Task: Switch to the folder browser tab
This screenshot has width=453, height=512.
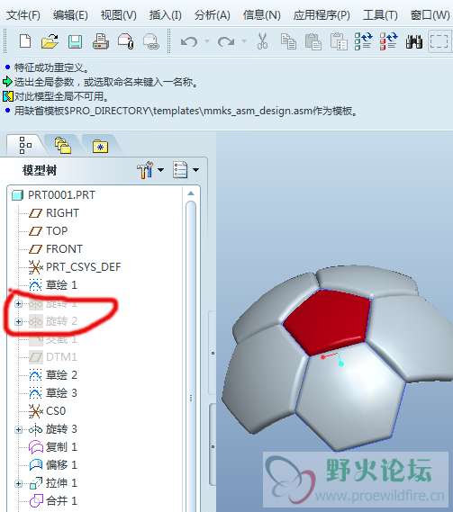Action: pyautogui.click(x=63, y=145)
